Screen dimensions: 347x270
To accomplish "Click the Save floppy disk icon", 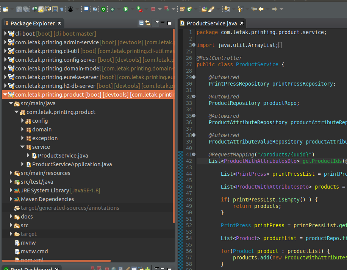I will pos(19,9).
